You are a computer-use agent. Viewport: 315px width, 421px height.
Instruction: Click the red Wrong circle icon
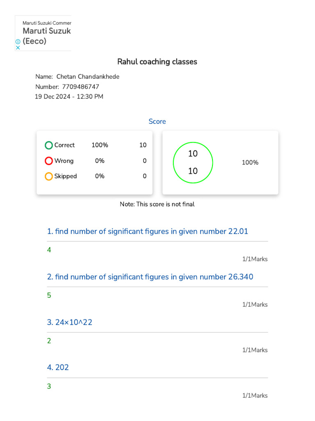coord(49,161)
